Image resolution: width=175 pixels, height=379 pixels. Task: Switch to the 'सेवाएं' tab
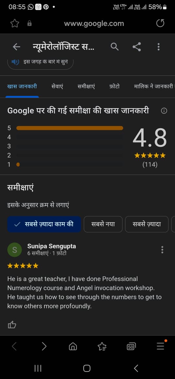pyautogui.click(x=57, y=86)
